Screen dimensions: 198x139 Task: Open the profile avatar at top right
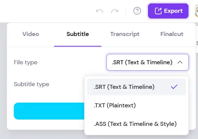pos(197,11)
